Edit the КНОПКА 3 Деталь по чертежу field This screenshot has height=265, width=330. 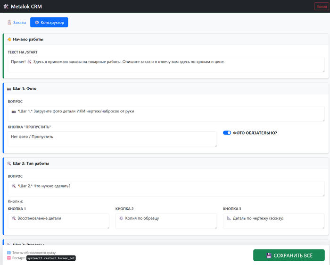tap(273, 221)
